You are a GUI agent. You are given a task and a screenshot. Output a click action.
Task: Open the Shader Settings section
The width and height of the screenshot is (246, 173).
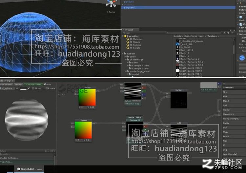27,158
